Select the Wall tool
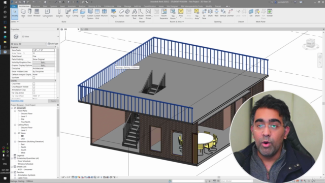The height and width of the screenshot is (183, 325). pos(23,13)
